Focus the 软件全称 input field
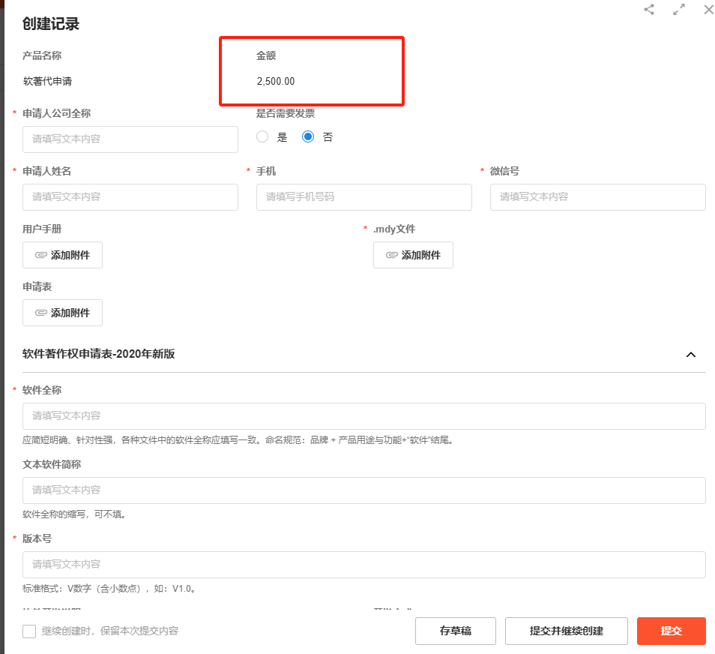Image resolution: width=715 pixels, height=654 pixels. (364, 416)
